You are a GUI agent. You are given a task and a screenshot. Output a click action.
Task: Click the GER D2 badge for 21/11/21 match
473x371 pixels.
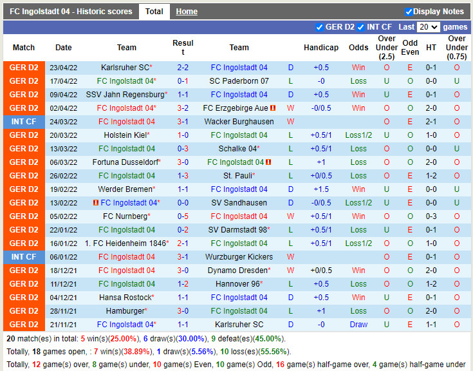(24, 325)
